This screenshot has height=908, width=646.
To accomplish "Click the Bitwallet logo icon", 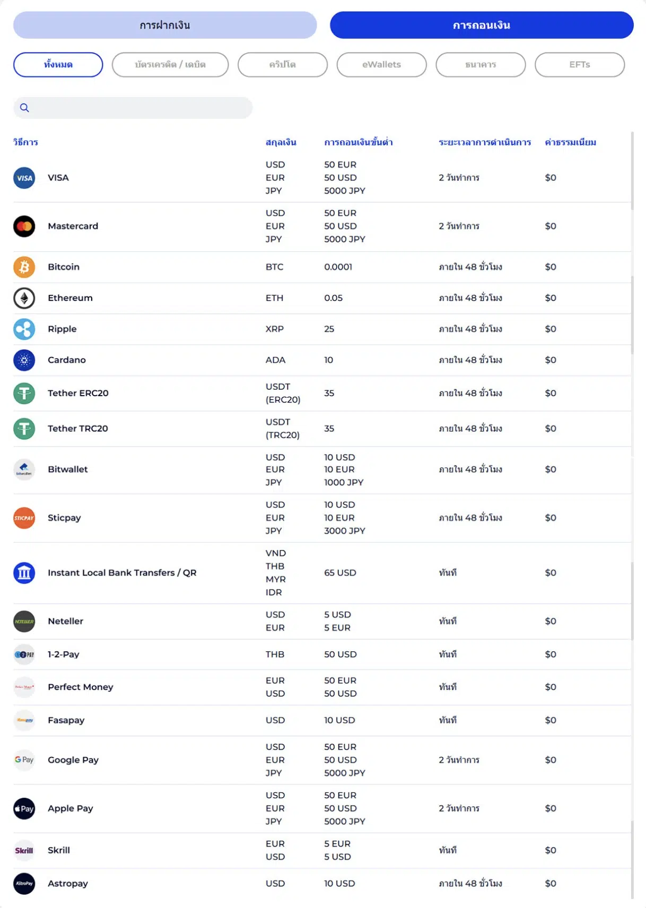I will [x=24, y=469].
